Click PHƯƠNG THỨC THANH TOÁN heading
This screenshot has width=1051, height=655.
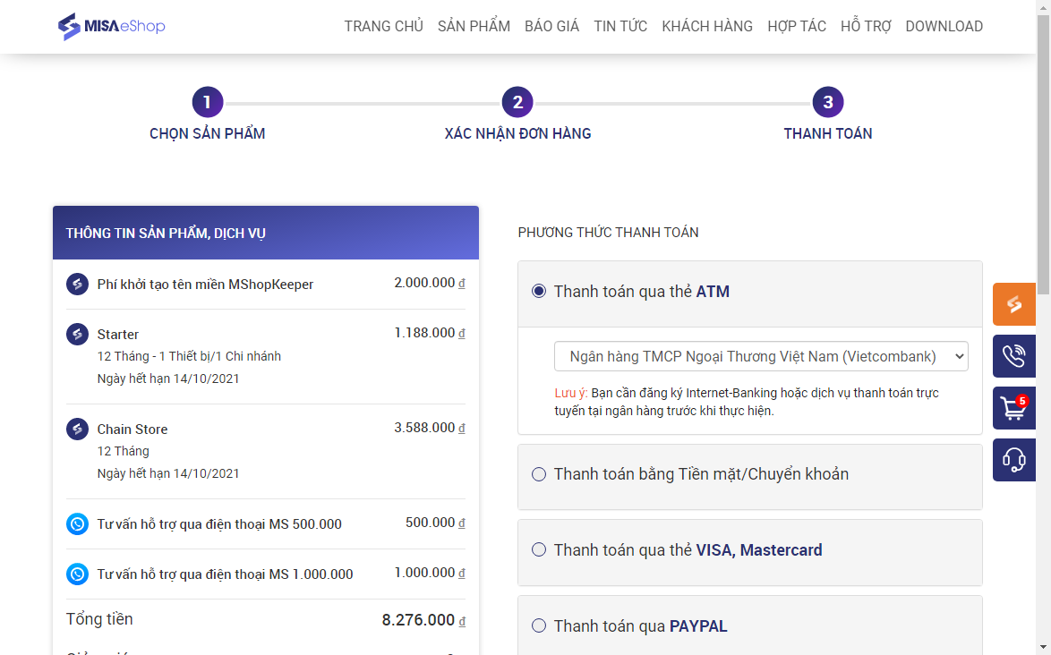[608, 233]
